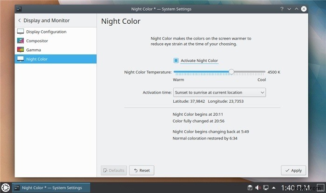
Task: Go back from Display and Monitor
Action: click(20, 20)
